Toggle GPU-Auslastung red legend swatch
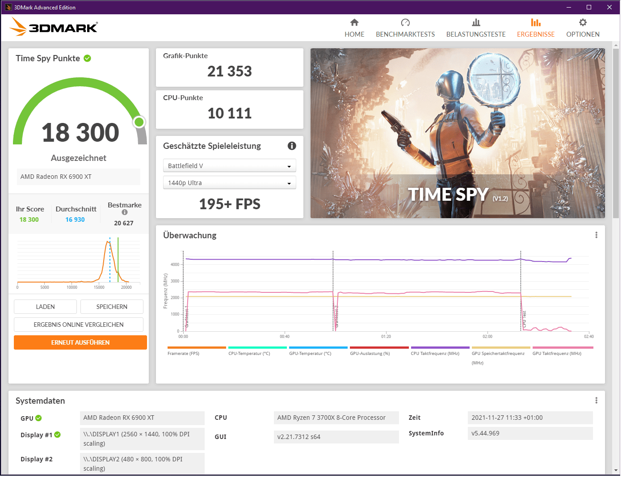622x477 pixels. (x=379, y=347)
